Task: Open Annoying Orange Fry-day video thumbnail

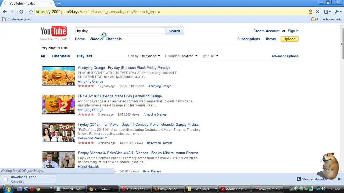Action: [x=59, y=76]
